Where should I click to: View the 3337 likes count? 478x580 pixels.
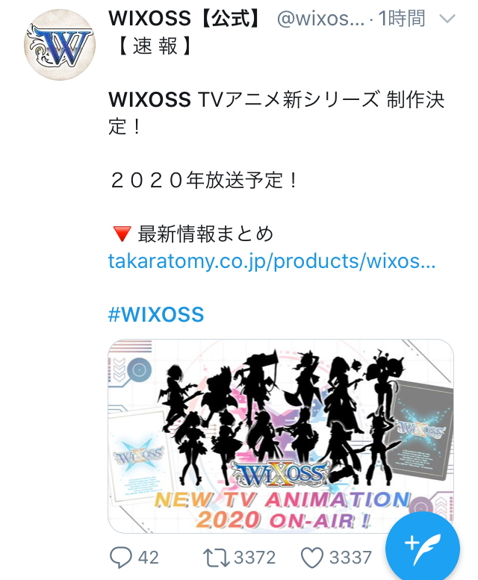pos(350,558)
